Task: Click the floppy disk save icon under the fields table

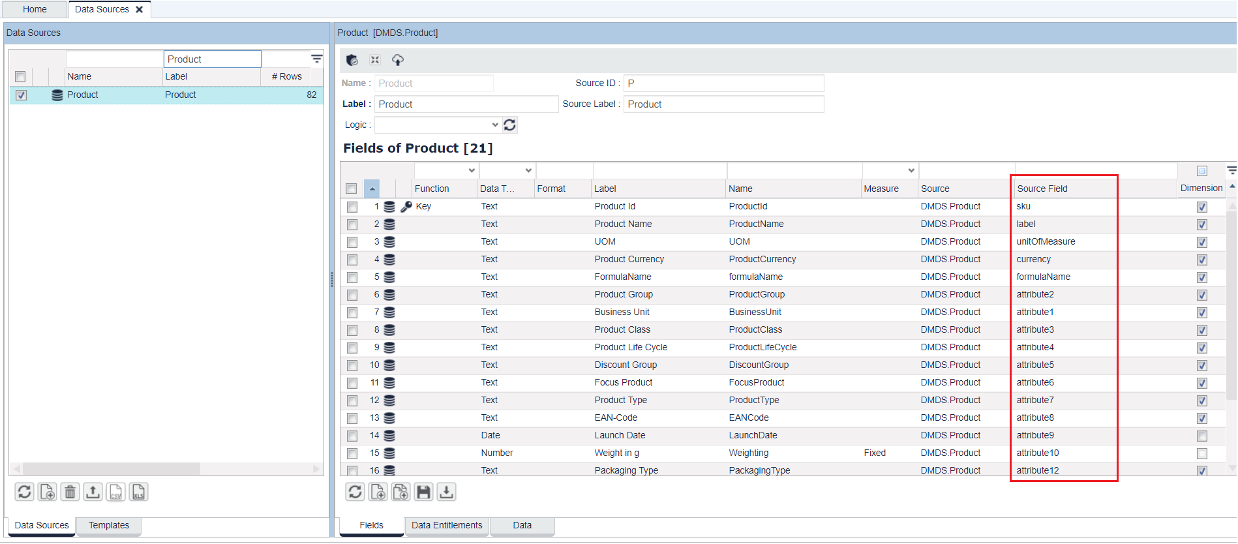Action: tap(423, 492)
